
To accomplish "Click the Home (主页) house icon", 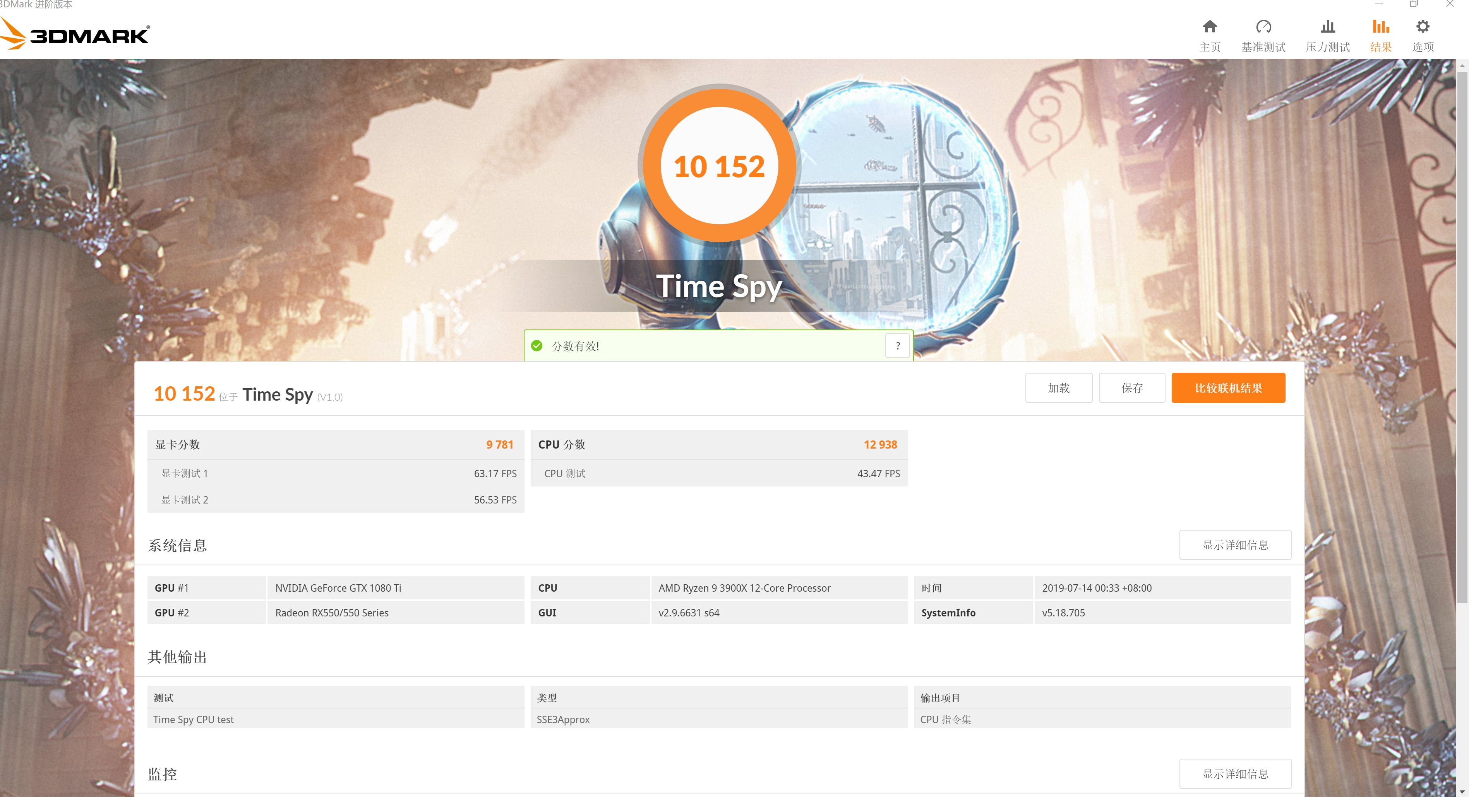I will point(1210,27).
